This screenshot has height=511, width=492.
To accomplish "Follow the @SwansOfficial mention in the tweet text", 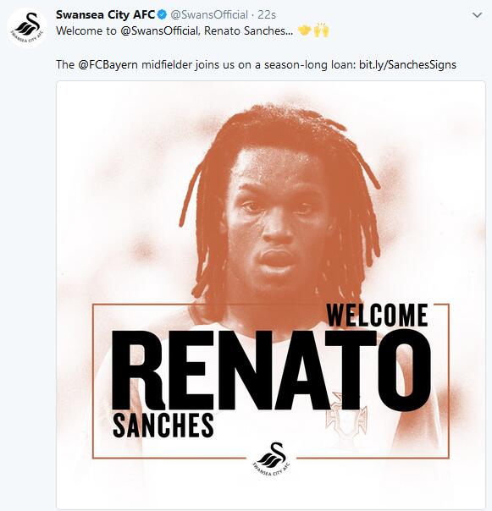I will tap(159, 31).
